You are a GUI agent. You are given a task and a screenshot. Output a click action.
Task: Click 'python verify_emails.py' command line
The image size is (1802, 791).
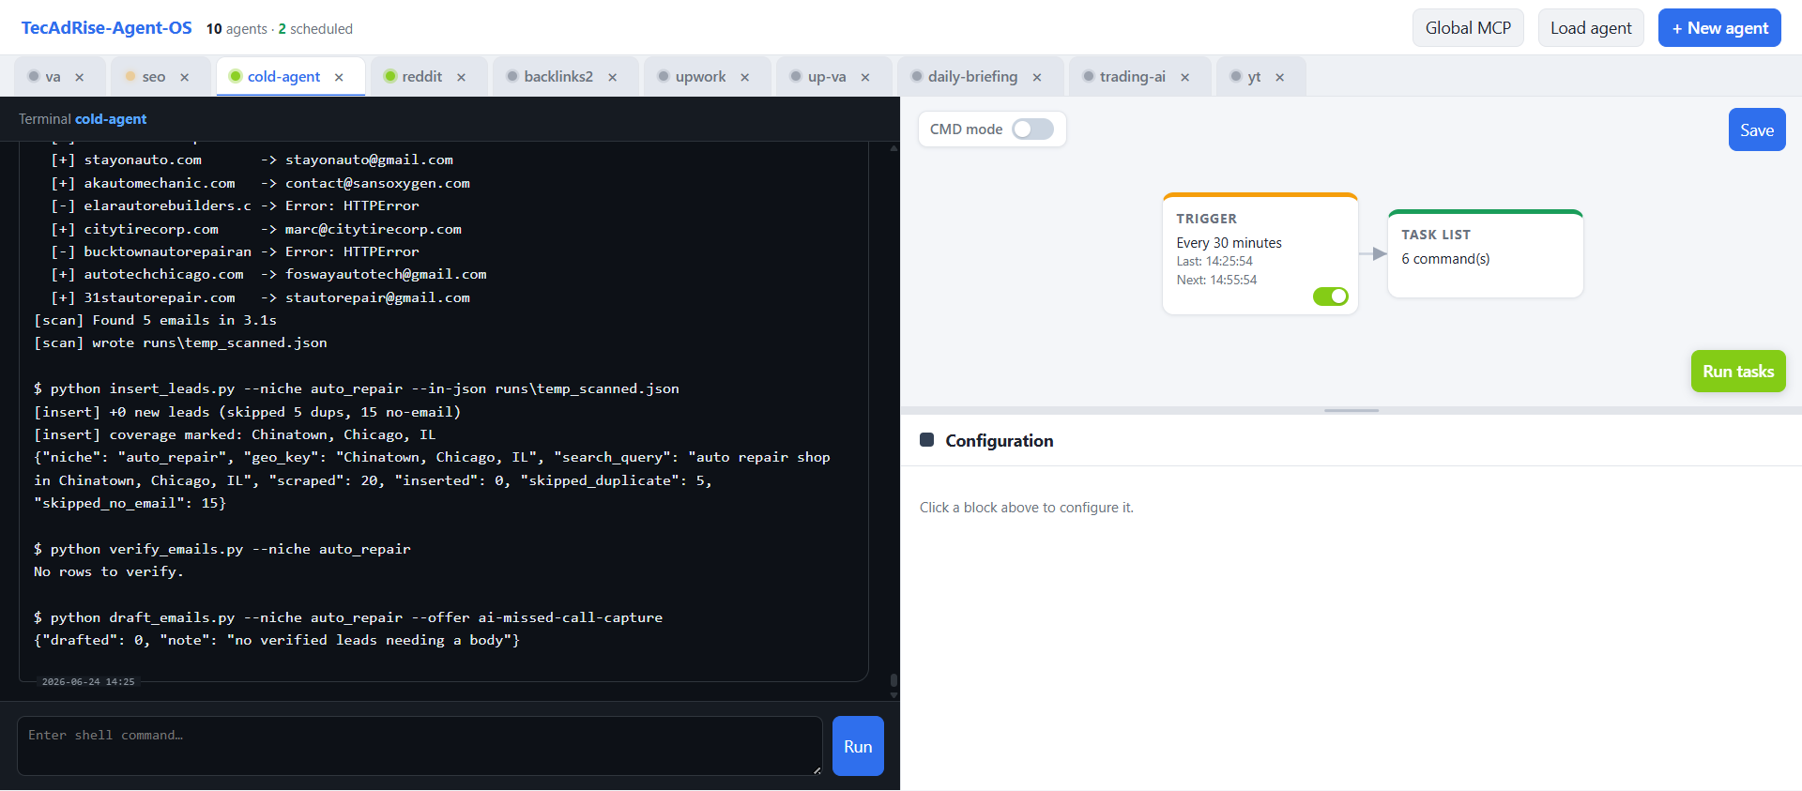[x=222, y=549]
